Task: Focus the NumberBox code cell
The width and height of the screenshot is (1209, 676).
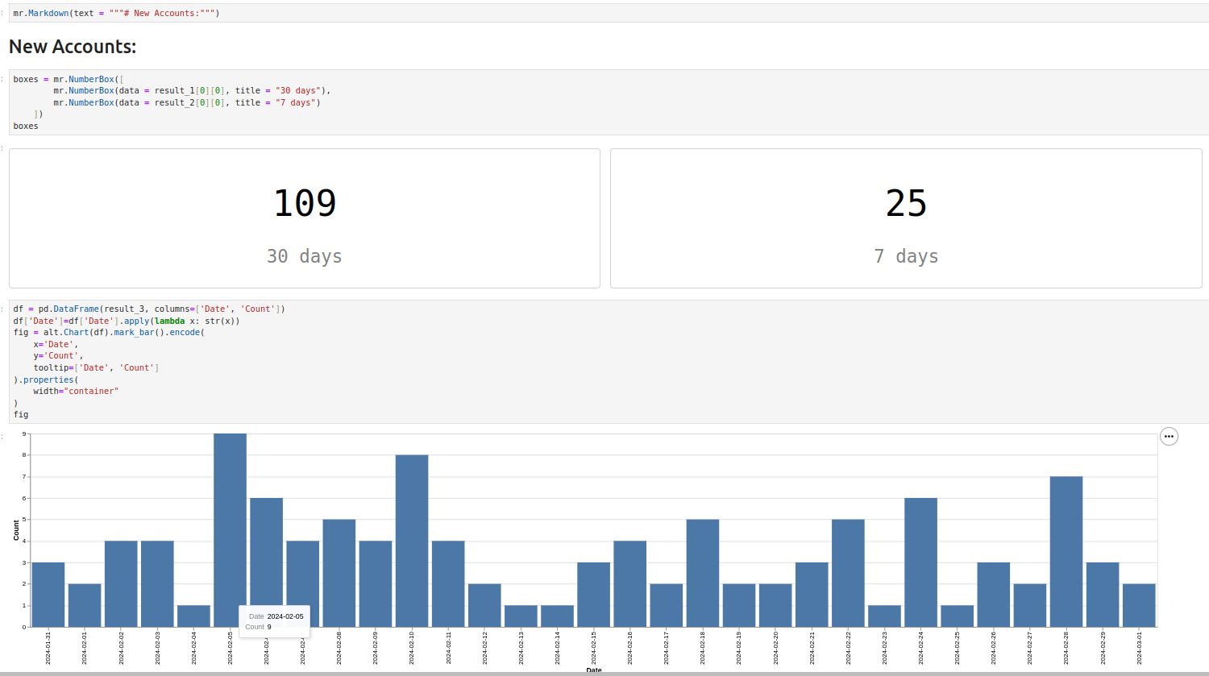Action: 609,102
